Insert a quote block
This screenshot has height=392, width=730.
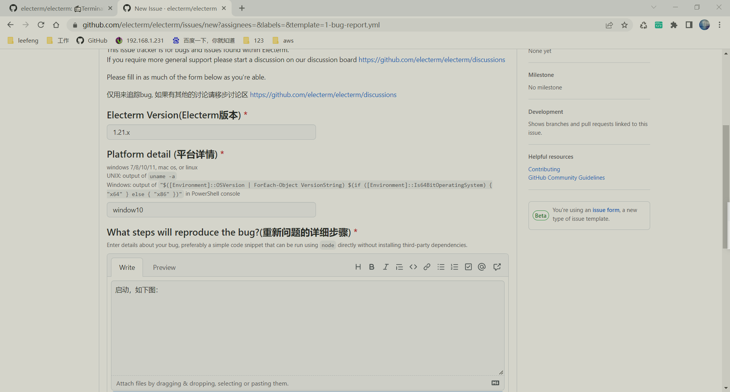[x=399, y=267]
